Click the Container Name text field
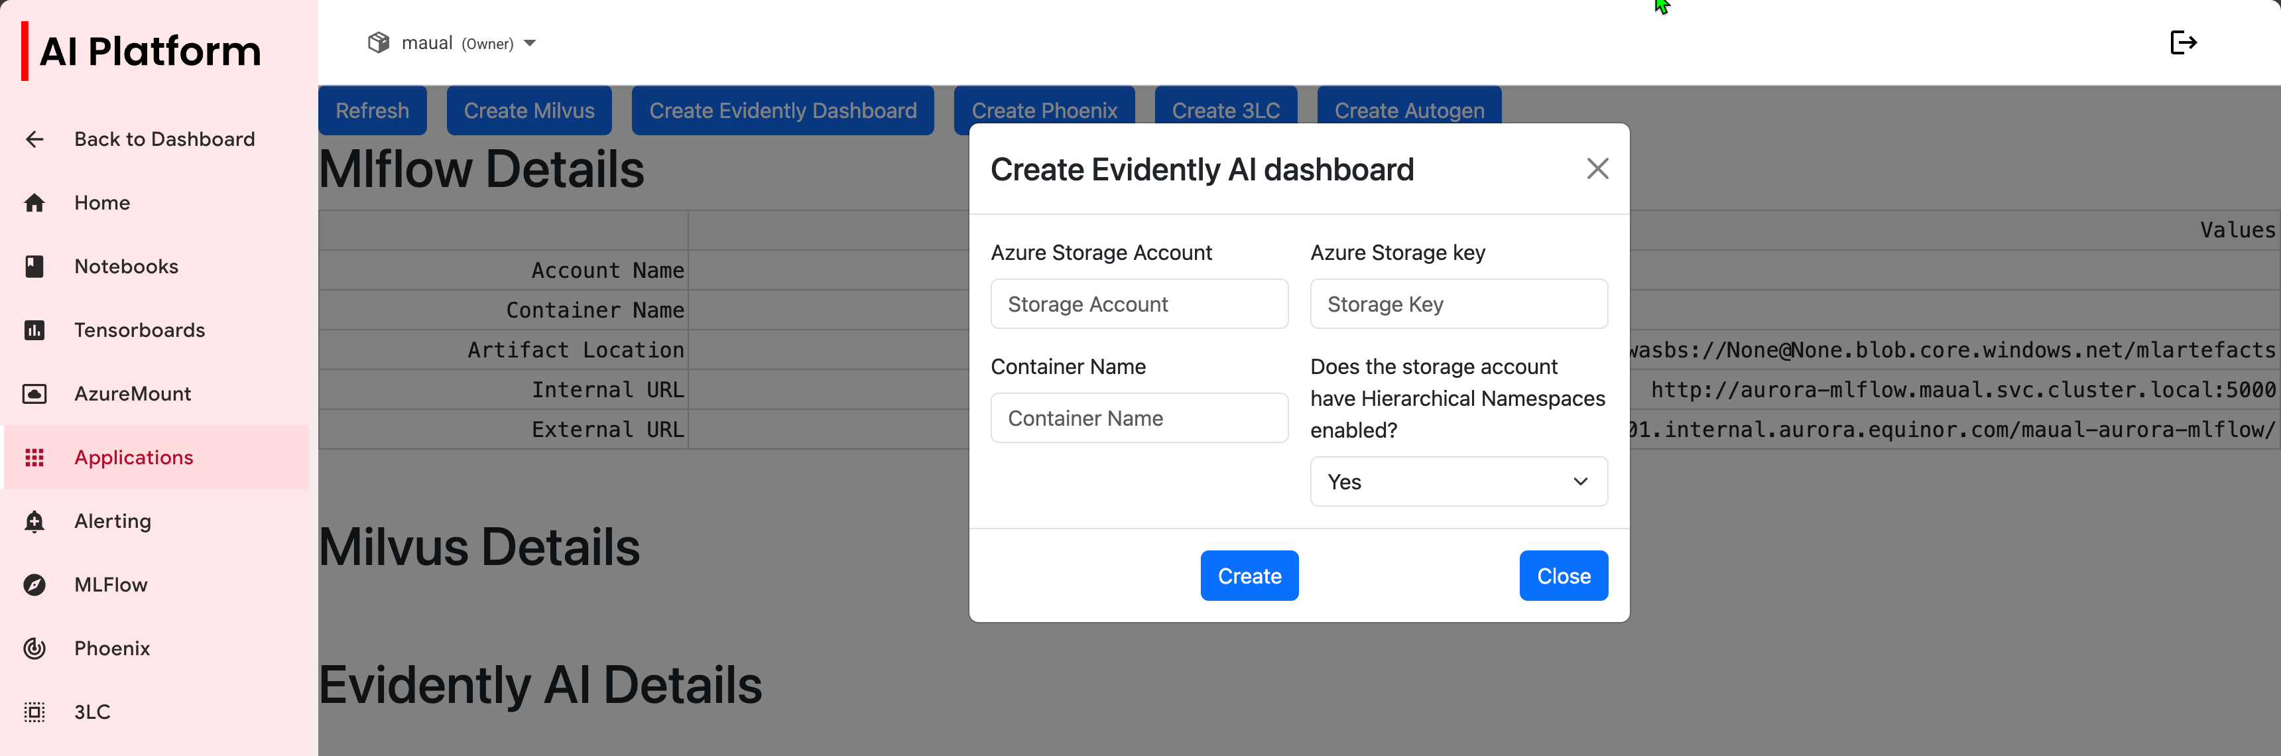Viewport: 2281px width, 756px height. click(x=1139, y=418)
